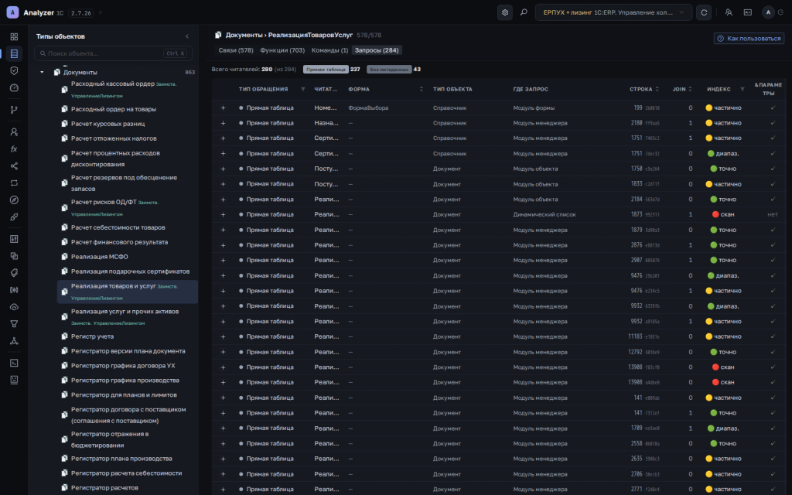792x495 pixels.
Task: Click the 'Тип объекта' column header
Action: point(452,90)
